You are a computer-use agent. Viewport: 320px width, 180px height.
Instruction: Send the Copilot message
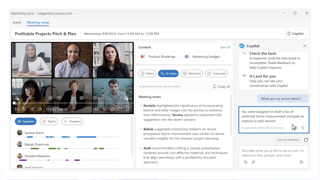coord(302,162)
